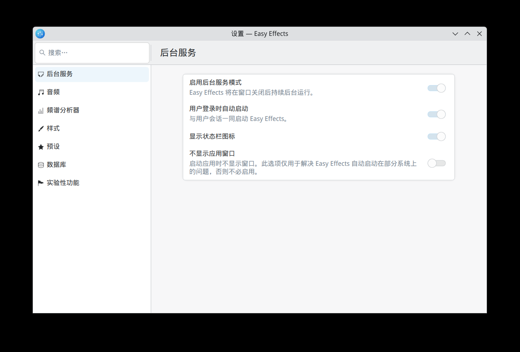The width and height of the screenshot is (520, 352).
Task: Open the 后台服务 settings page
Action: [92, 74]
